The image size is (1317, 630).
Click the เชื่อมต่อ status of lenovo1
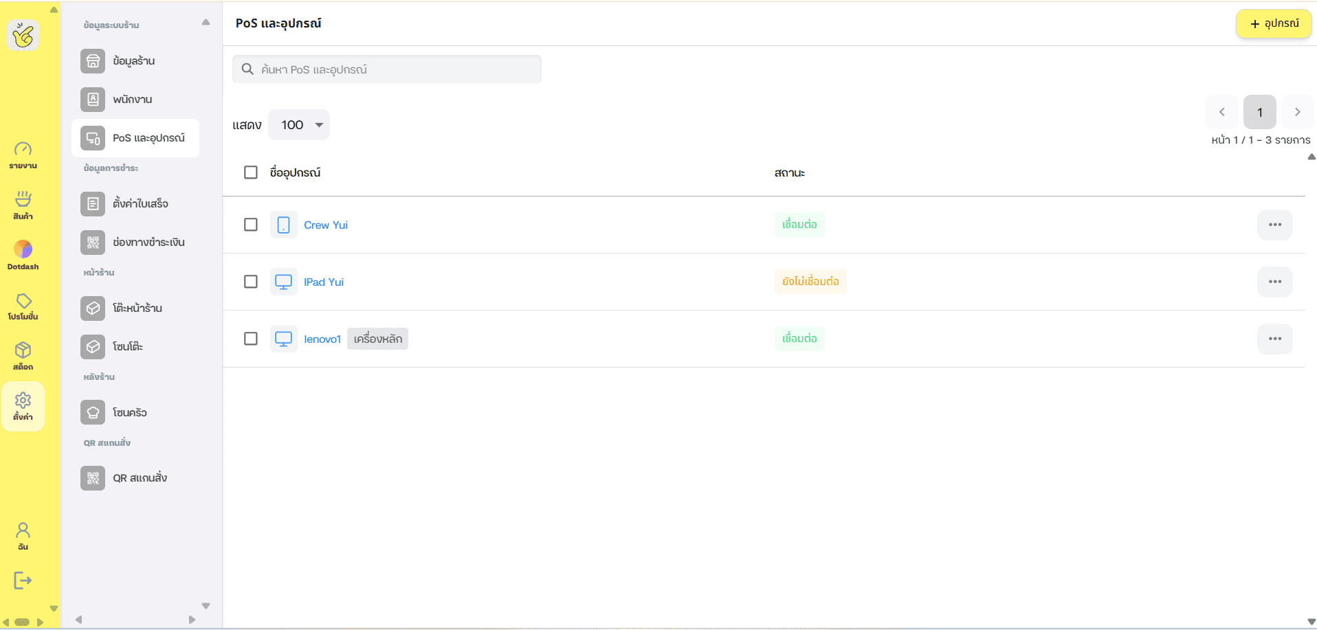pyautogui.click(x=799, y=339)
